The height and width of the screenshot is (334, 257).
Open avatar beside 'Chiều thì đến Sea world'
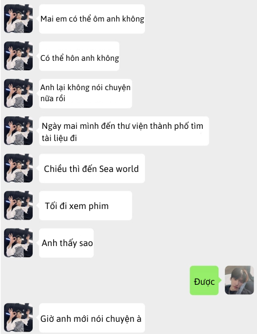[x=18, y=168]
